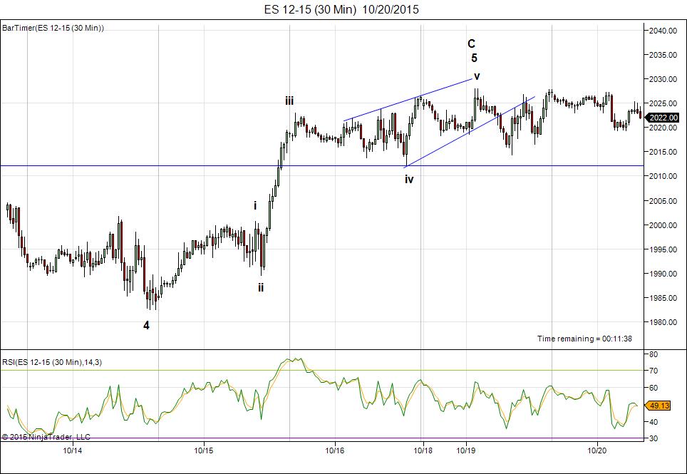Image resolution: width=687 pixels, height=474 pixels.
Task: Select the wave label iv below horizontal line
Action: pos(409,179)
